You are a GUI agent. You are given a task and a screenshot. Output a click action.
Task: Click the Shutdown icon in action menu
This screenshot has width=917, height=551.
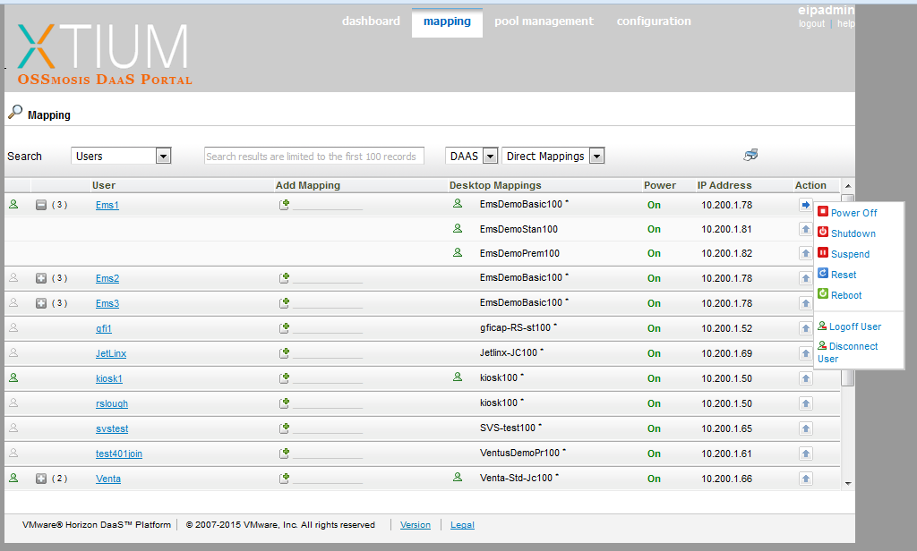pos(823,233)
